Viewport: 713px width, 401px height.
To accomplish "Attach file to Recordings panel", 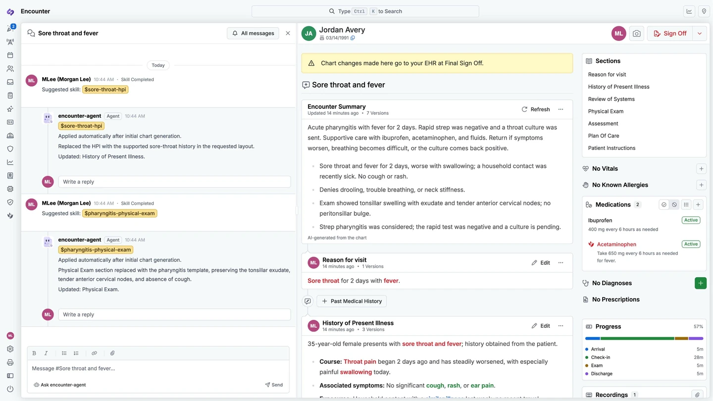I will (x=697, y=395).
